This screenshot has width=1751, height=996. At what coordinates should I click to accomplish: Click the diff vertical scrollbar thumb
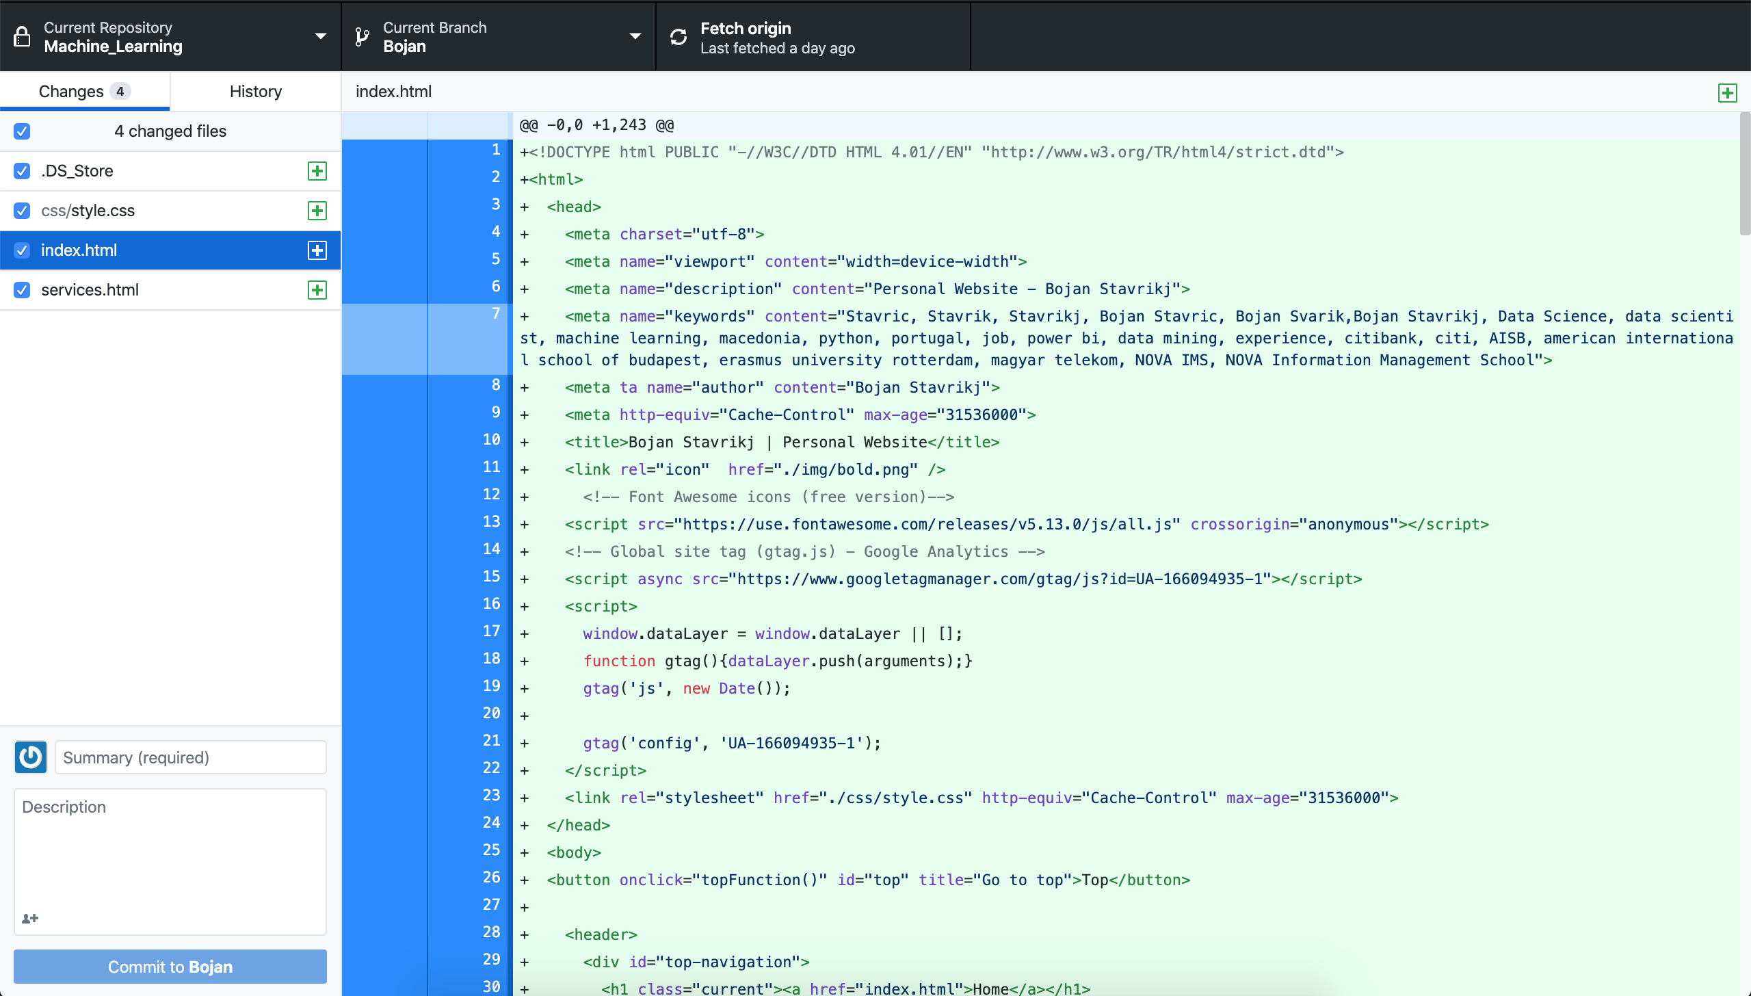click(1745, 174)
